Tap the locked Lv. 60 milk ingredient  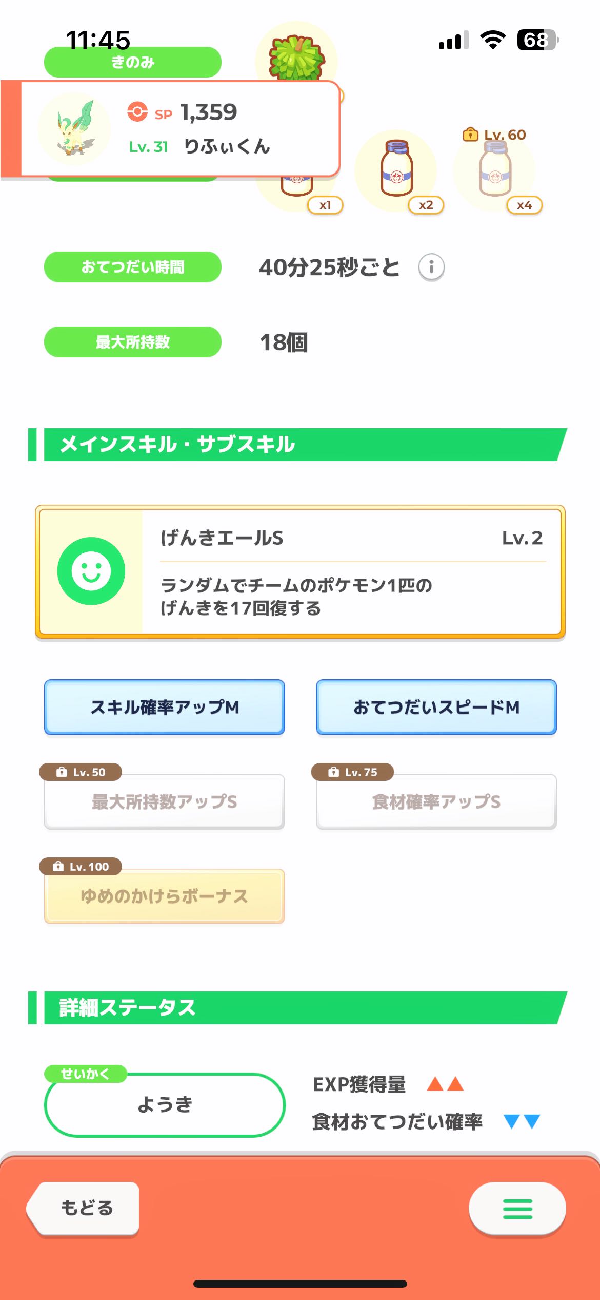coord(494,169)
